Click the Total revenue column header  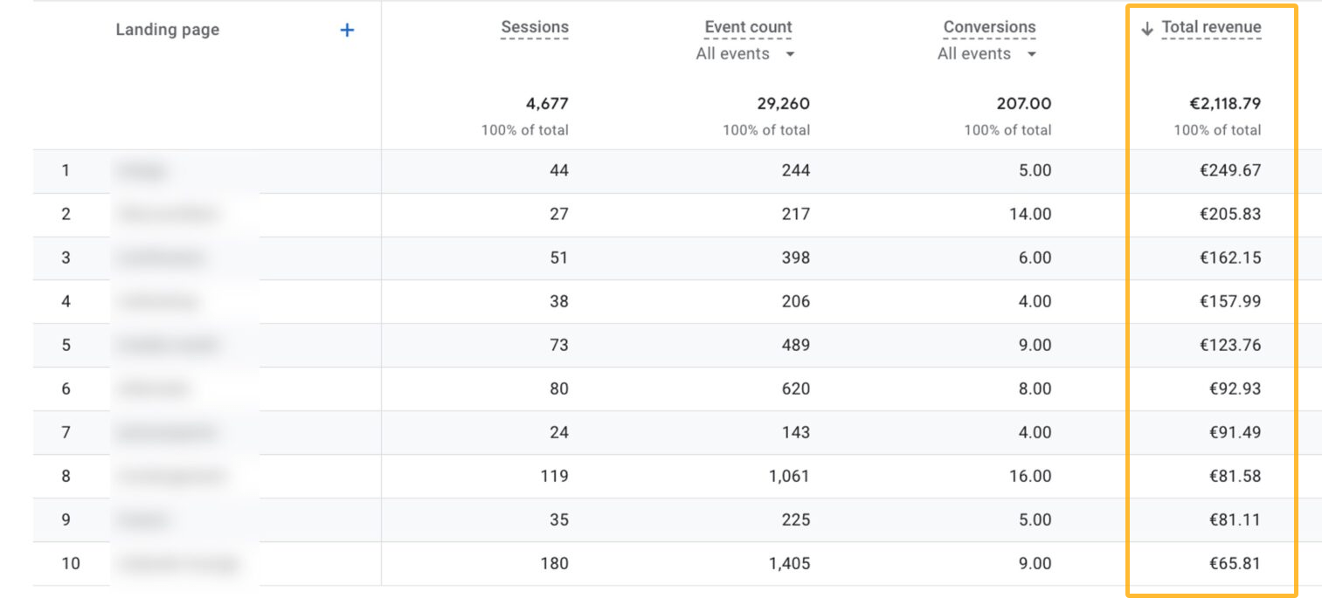1209,27
